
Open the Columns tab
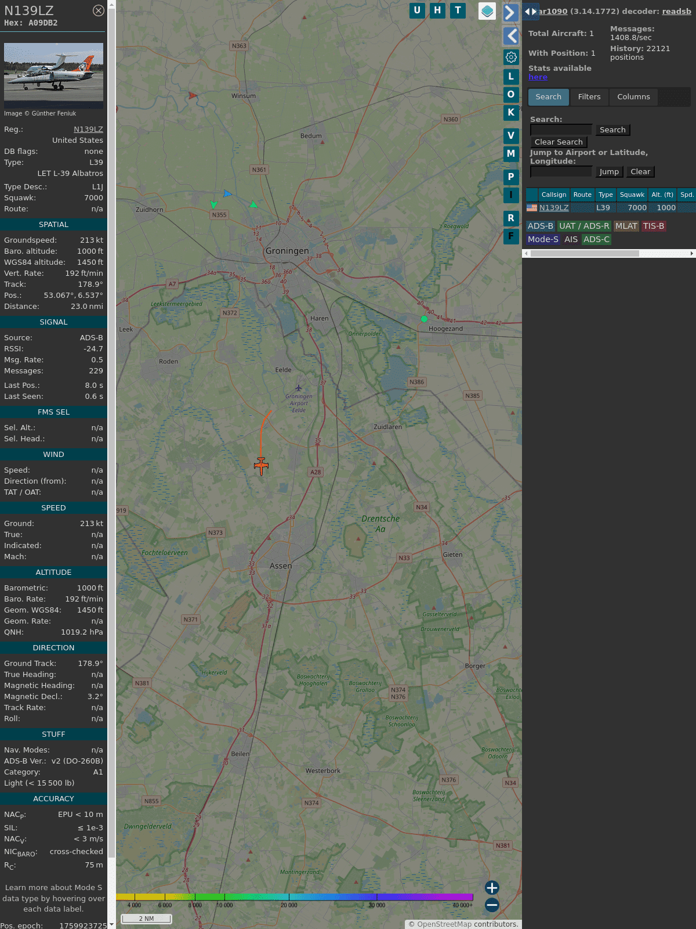(633, 97)
